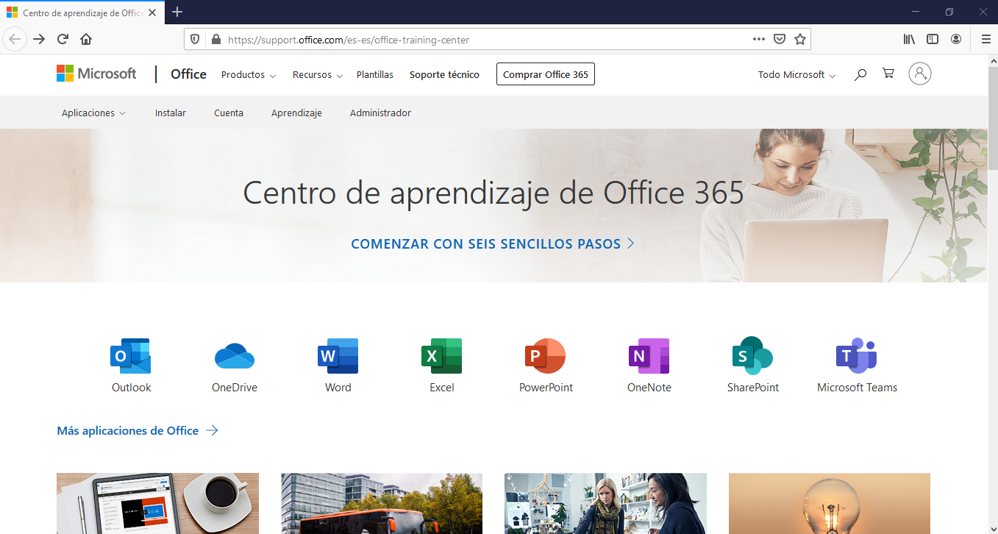Click the Microsoft logo
This screenshot has height=534, width=998.
tap(96, 73)
